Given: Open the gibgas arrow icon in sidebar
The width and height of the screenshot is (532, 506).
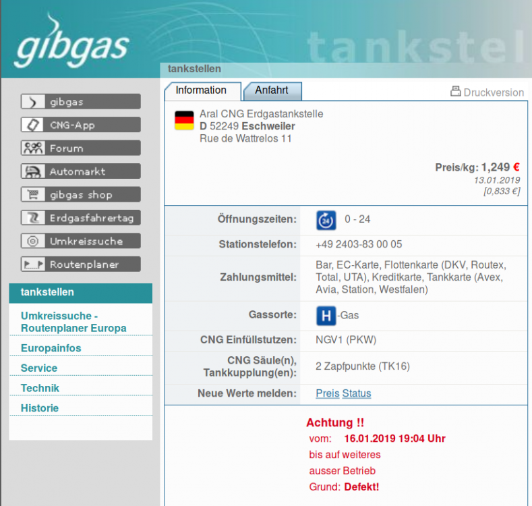Looking at the screenshot, I should coord(33,102).
